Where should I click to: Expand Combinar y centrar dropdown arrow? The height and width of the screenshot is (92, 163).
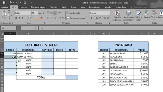click(x=87, y=18)
